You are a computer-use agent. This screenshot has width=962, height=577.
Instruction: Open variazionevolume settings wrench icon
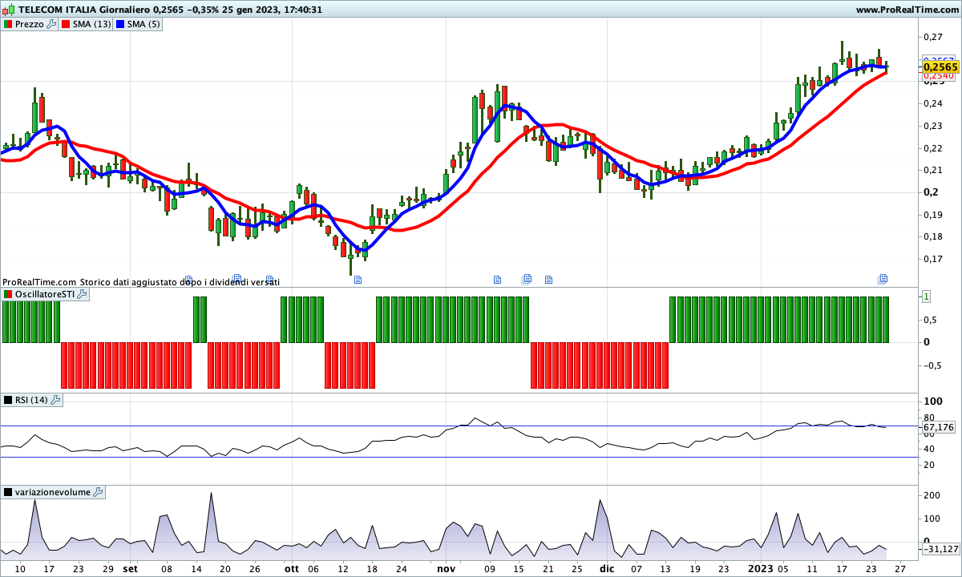tap(98, 492)
